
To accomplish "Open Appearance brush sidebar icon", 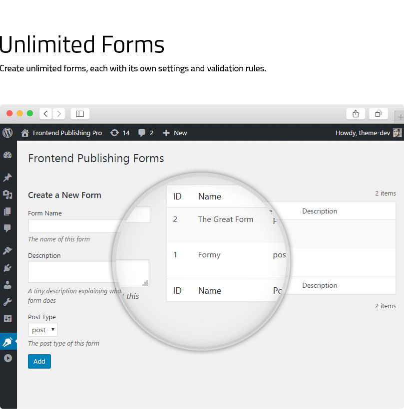I will click(7, 251).
